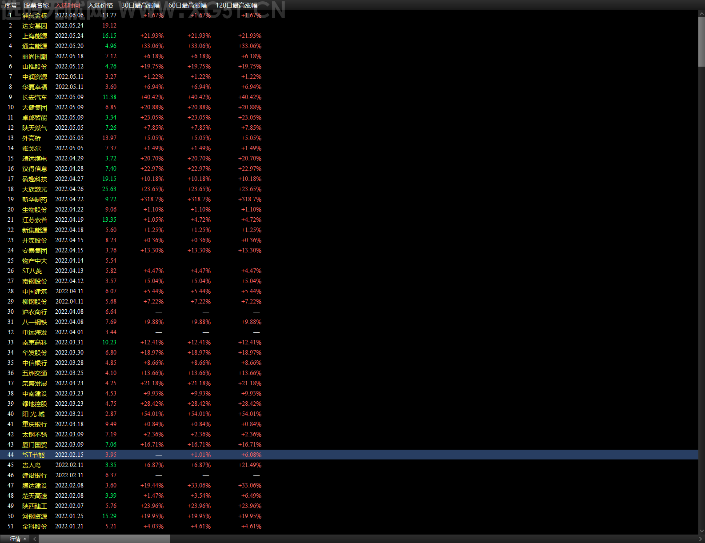The width and height of the screenshot is (705, 543).
Task: Select stock 建设银行
Action: tap(35, 475)
